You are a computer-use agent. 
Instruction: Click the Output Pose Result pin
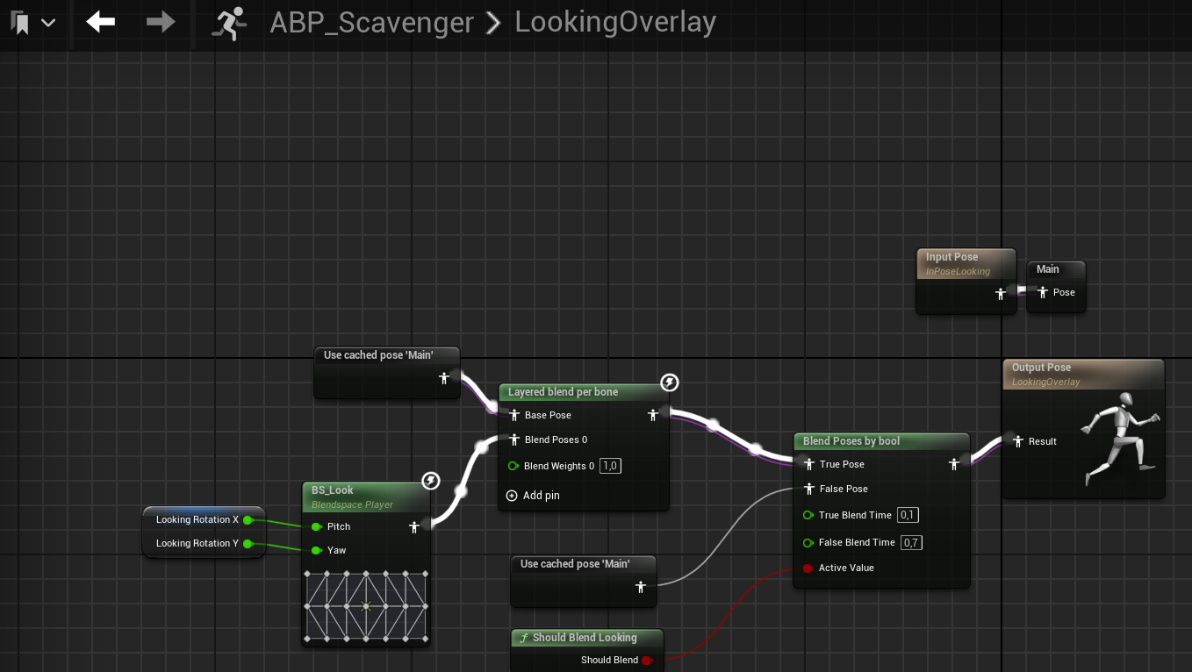click(x=1017, y=441)
